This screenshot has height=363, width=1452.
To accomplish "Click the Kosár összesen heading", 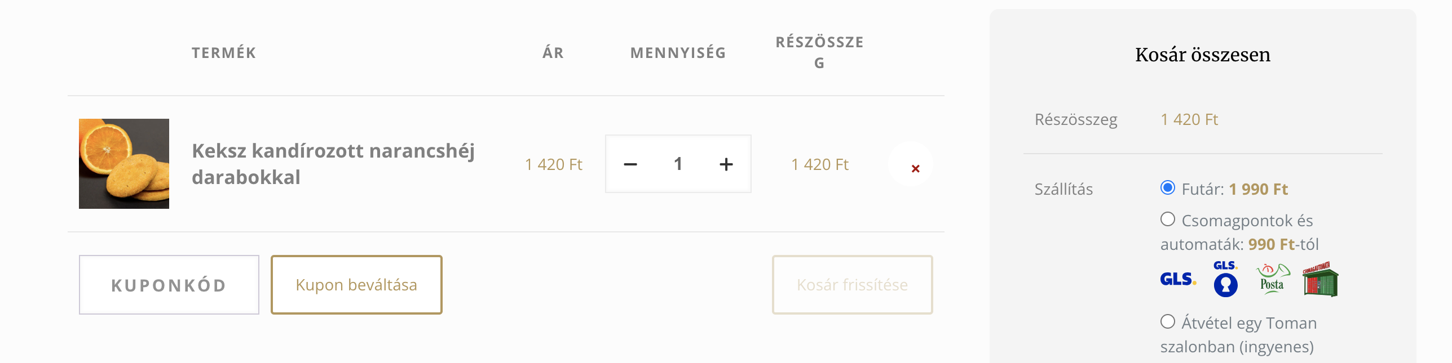I will 1202,55.
